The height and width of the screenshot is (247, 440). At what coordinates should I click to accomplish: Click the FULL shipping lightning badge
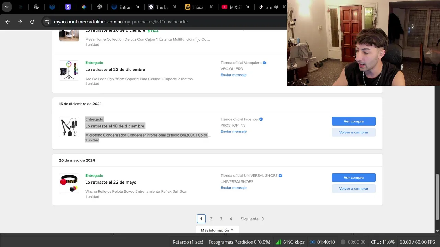(x=153, y=31)
